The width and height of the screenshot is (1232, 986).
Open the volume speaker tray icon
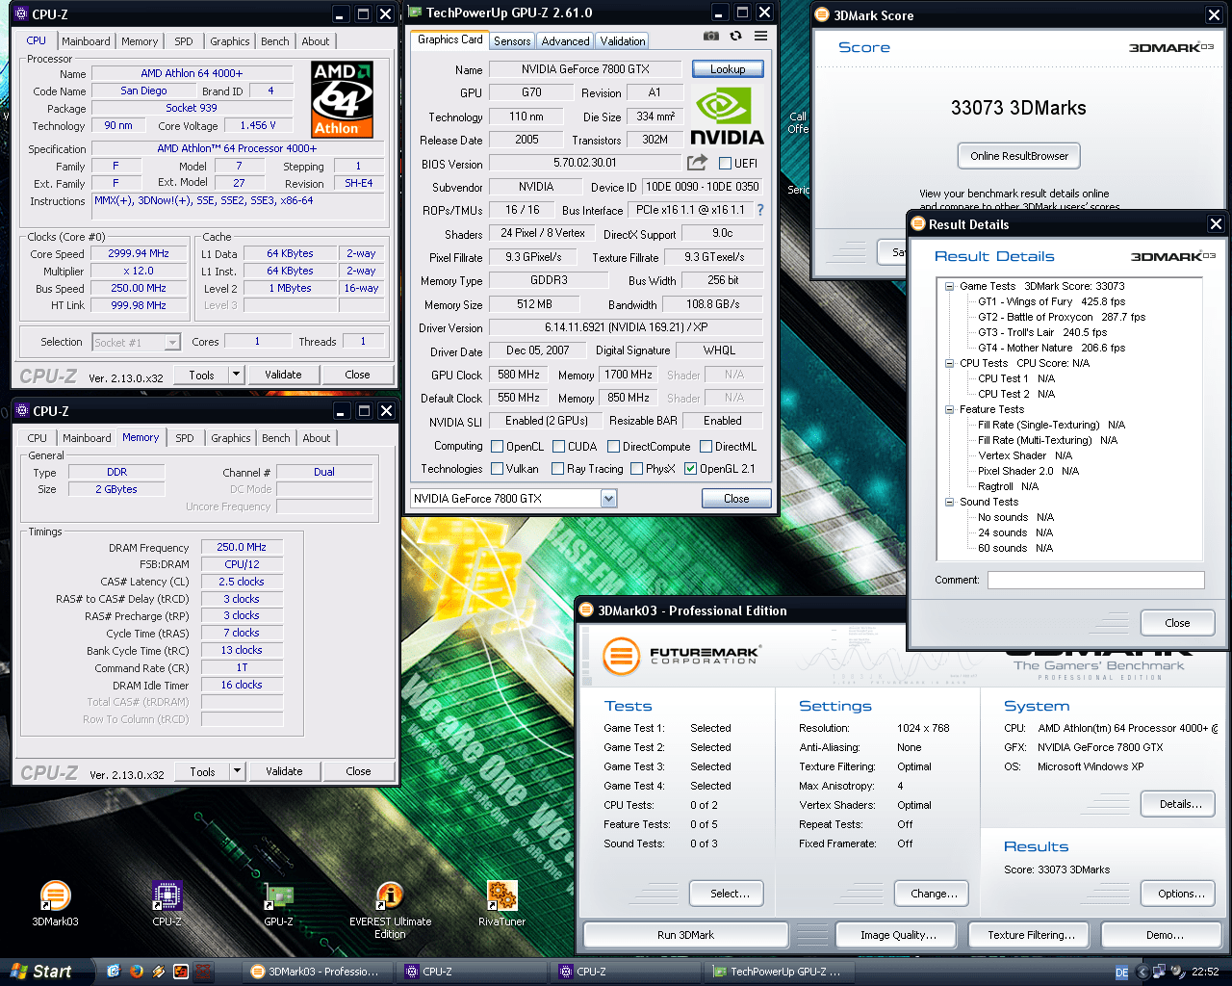click(1177, 972)
